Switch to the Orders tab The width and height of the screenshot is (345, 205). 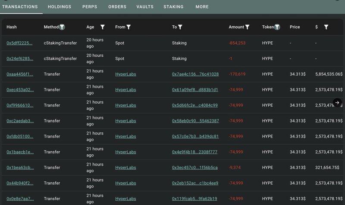pyautogui.click(x=117, y=7)
